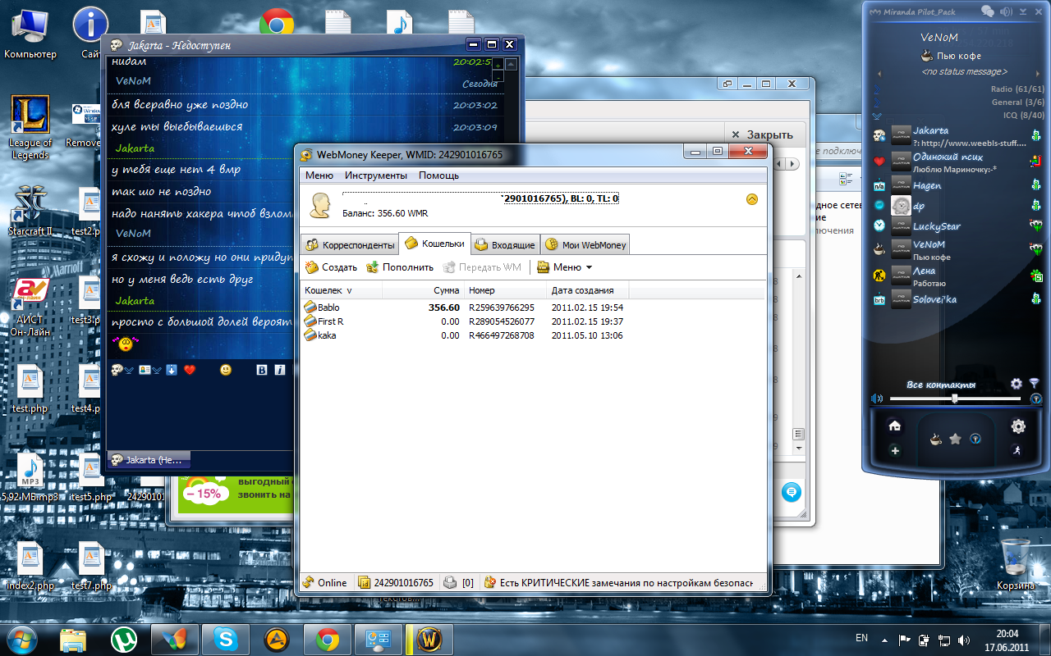Open Google Chrome from the taskbar
The width and height of the screenshot is (1051, 656).
coord(328,638)
